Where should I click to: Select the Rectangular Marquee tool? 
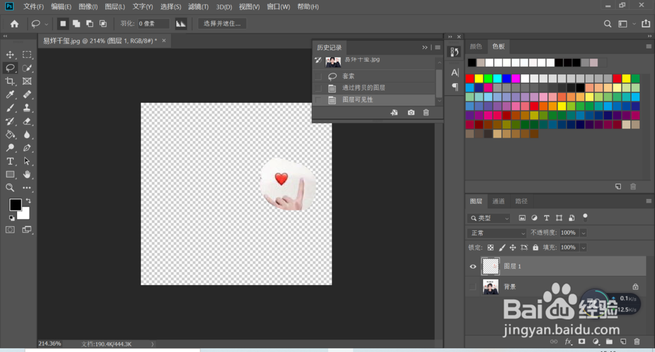tap(27, 55)
